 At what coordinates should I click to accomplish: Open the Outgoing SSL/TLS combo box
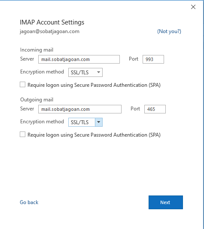(85, 122)
